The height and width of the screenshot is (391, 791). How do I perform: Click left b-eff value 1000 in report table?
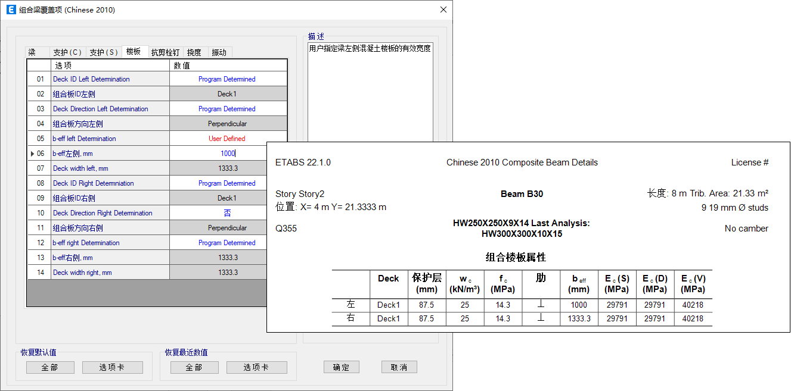pos(579,305)
